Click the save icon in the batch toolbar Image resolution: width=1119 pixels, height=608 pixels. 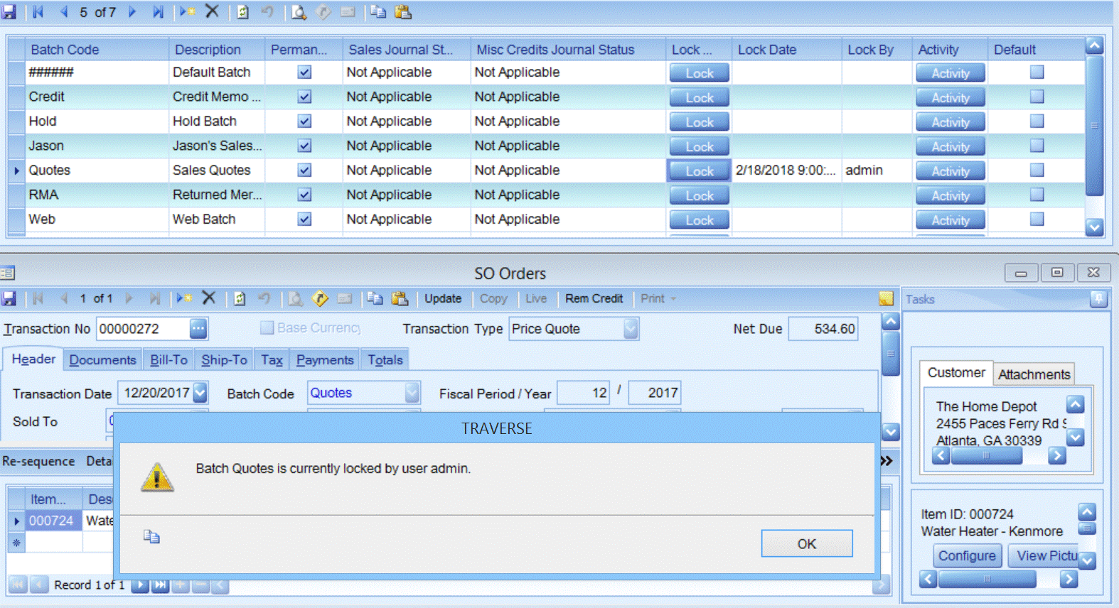[9, 12]
